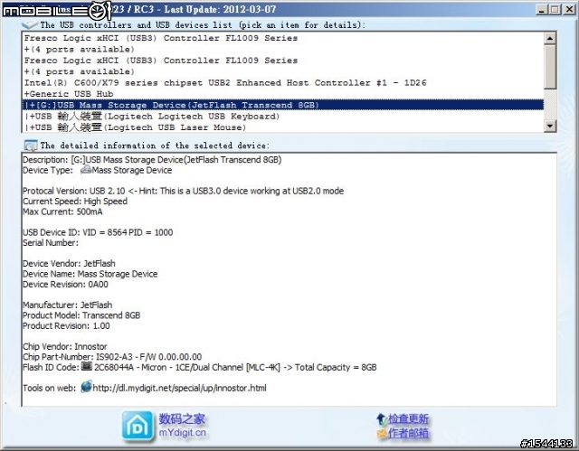Minimize the window

point(542,10)
